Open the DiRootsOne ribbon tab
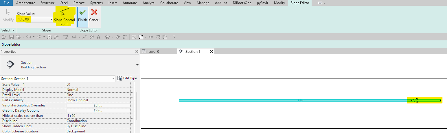This screenshot has height=133, width=447. [242, 3]
